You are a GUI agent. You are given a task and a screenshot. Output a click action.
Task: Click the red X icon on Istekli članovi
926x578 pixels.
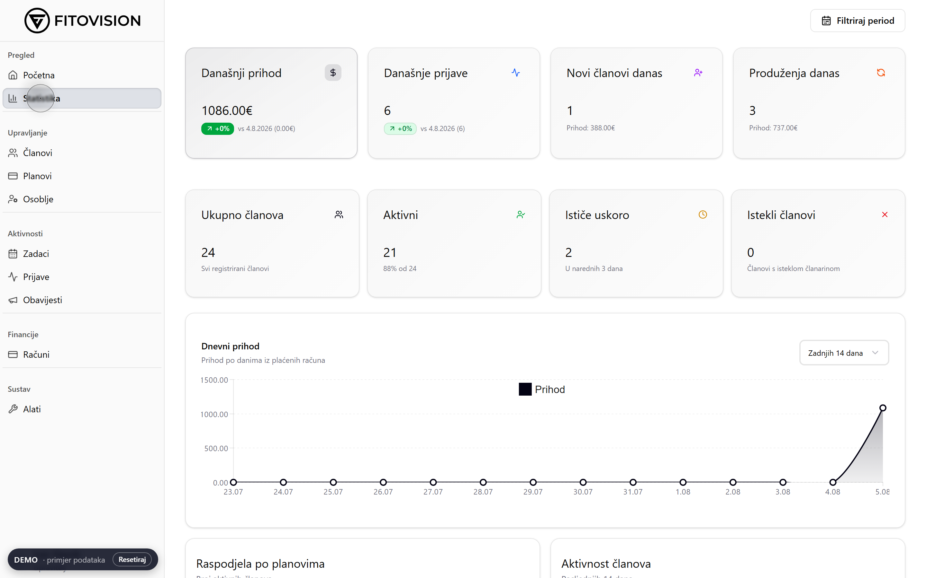click(x=885, y=215)
